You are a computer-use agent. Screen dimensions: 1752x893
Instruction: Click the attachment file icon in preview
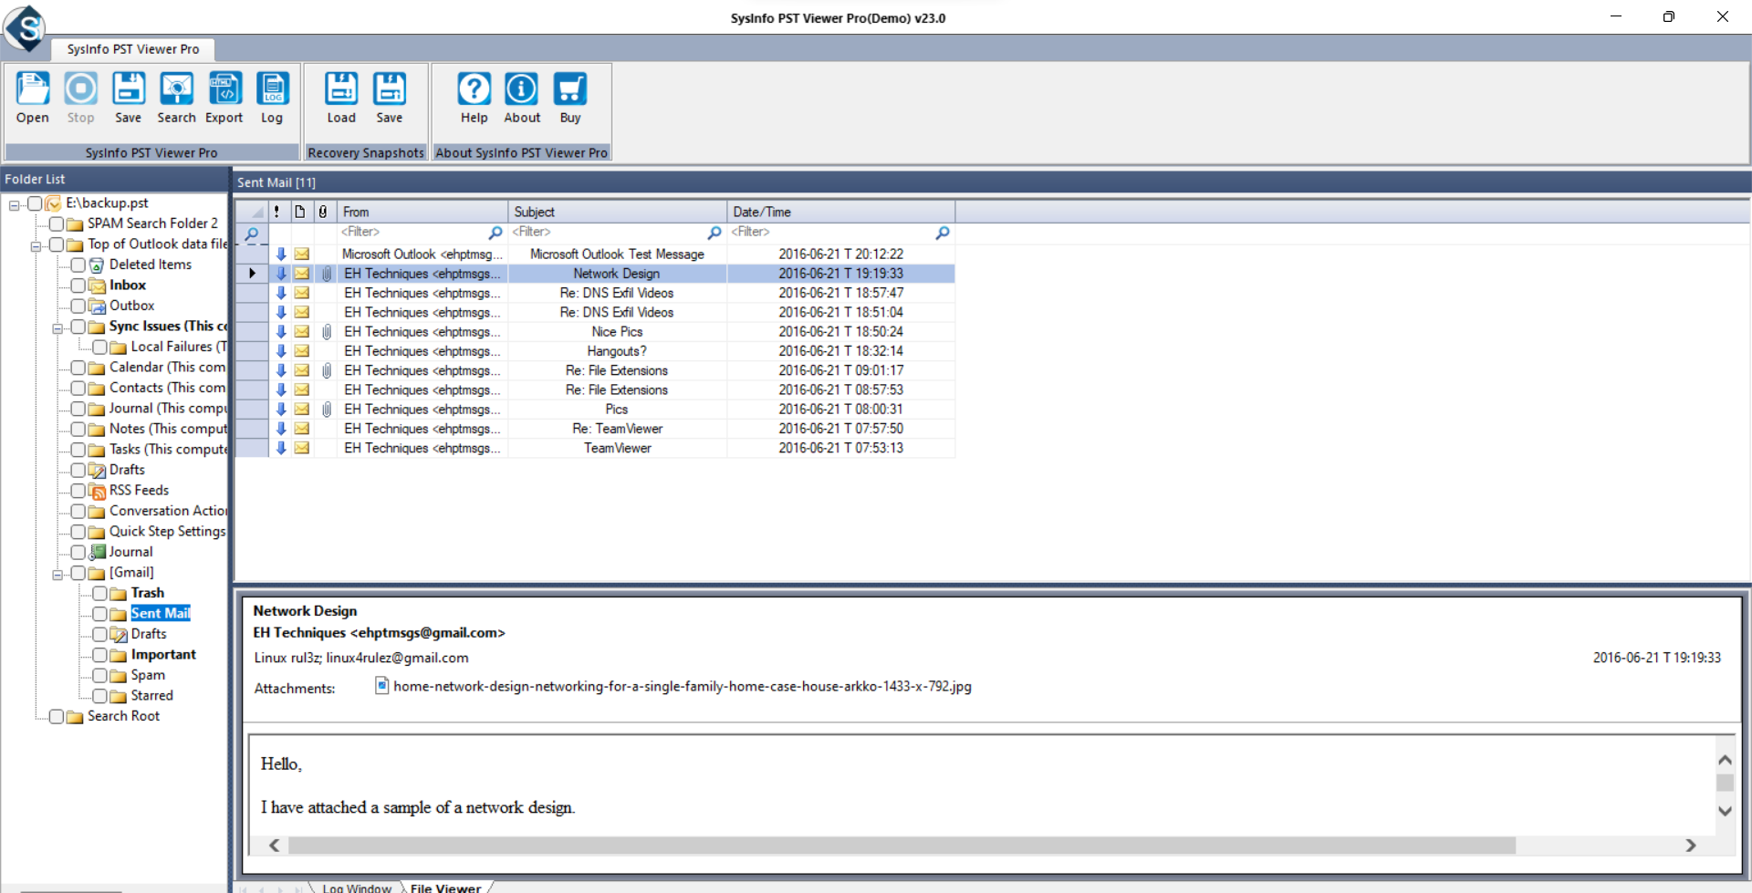pyautogui.click(x=382, y=686)
